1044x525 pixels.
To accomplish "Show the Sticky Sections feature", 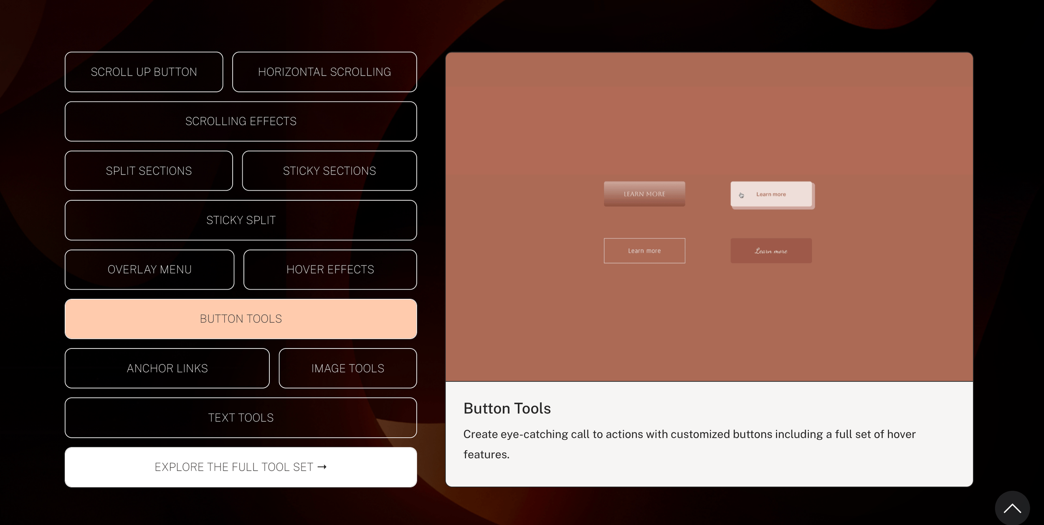I will tap(329, 171).
